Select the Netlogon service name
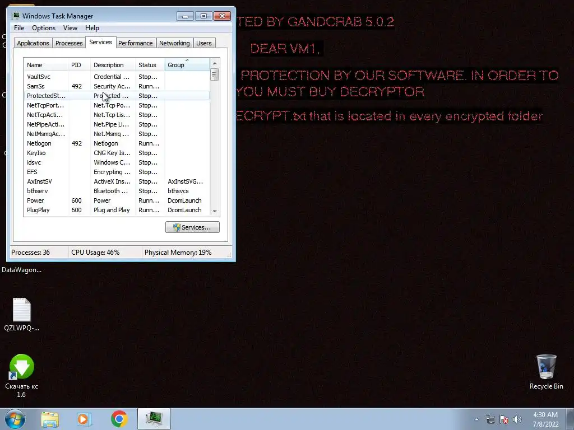The image size is (574, 430). [x=39, y=143]
